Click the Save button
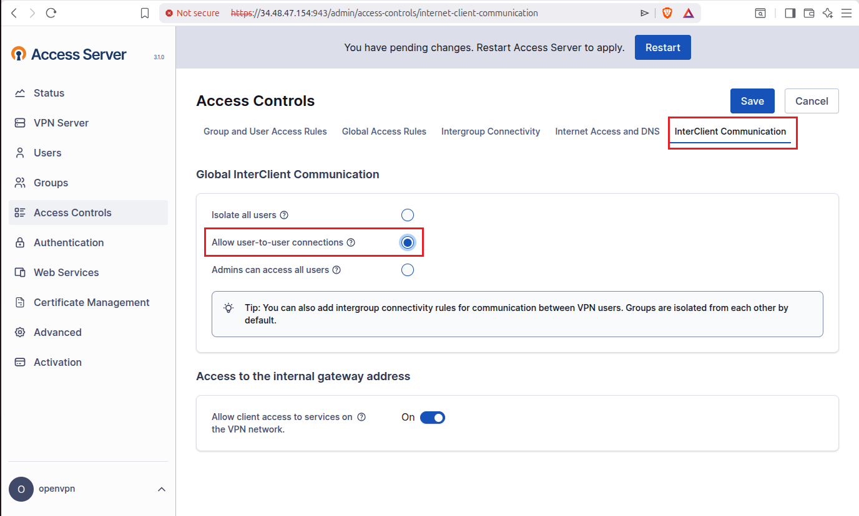This screenshot has height=516, width=859. [x=752, y=101]
